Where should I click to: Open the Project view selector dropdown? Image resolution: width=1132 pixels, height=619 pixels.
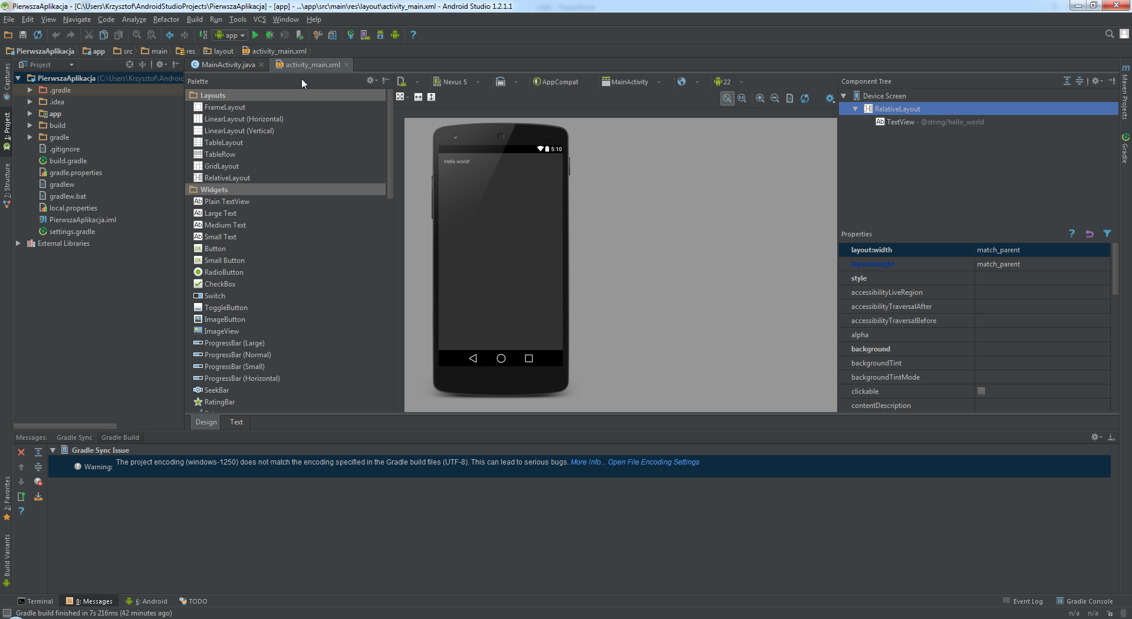(x=46, y=65)
